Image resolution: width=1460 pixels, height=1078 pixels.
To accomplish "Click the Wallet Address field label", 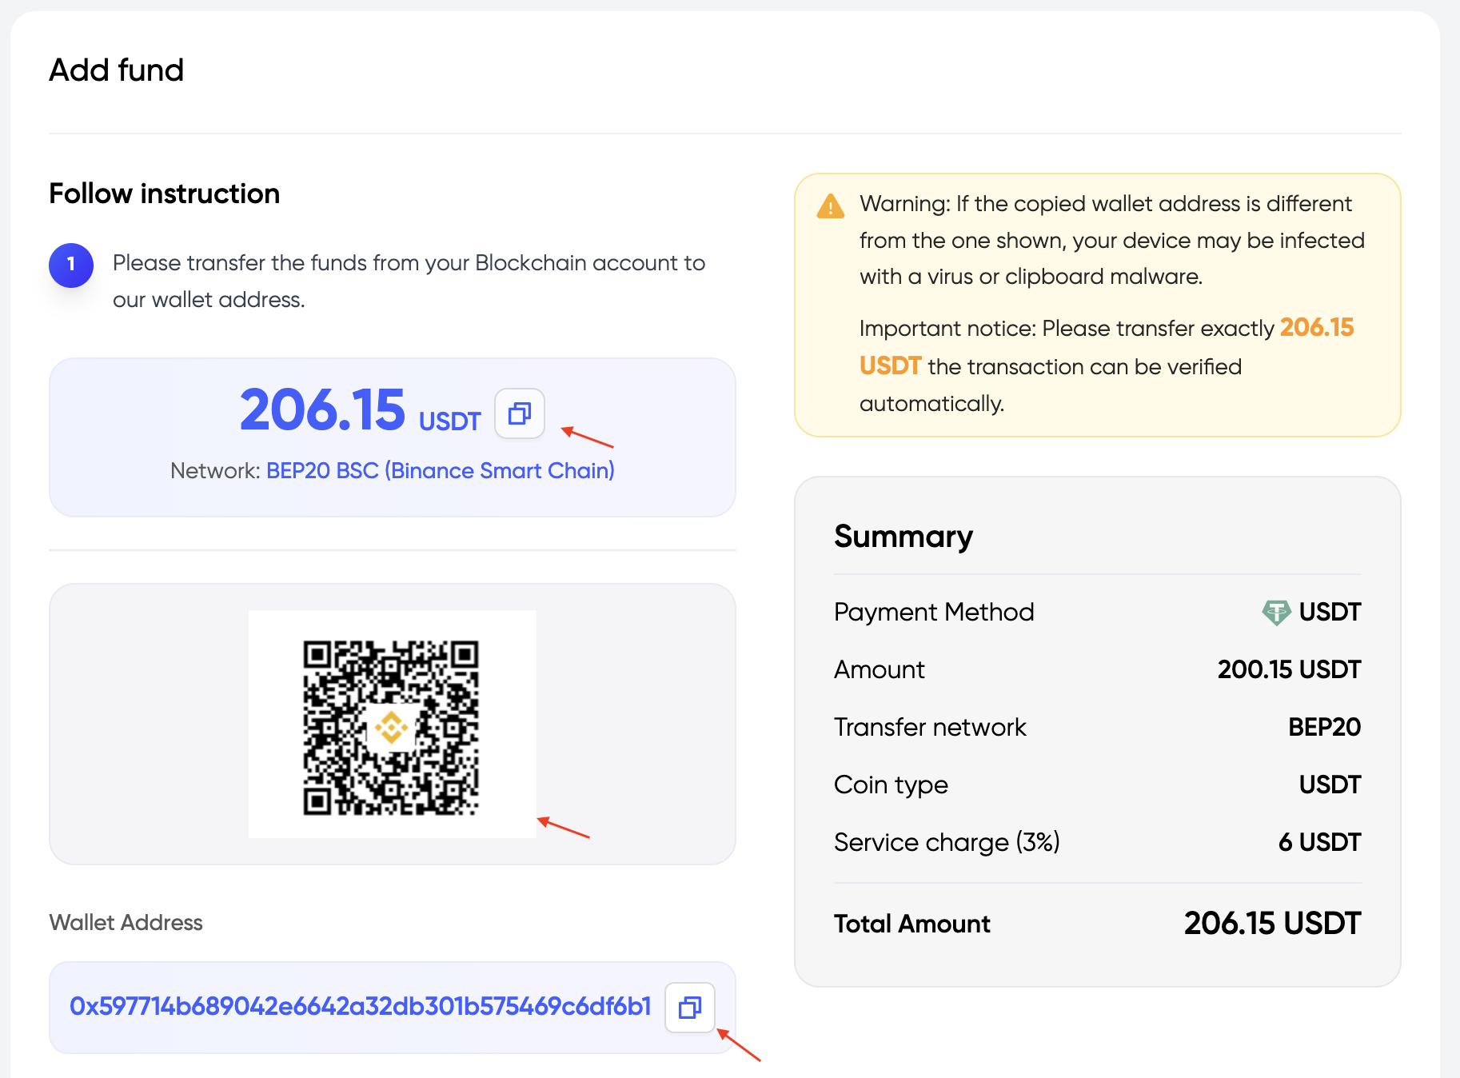I will [x=126, y=923].
